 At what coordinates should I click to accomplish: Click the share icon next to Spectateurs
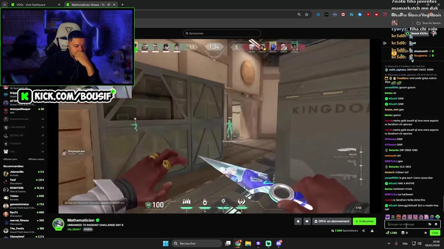(364, 231)
